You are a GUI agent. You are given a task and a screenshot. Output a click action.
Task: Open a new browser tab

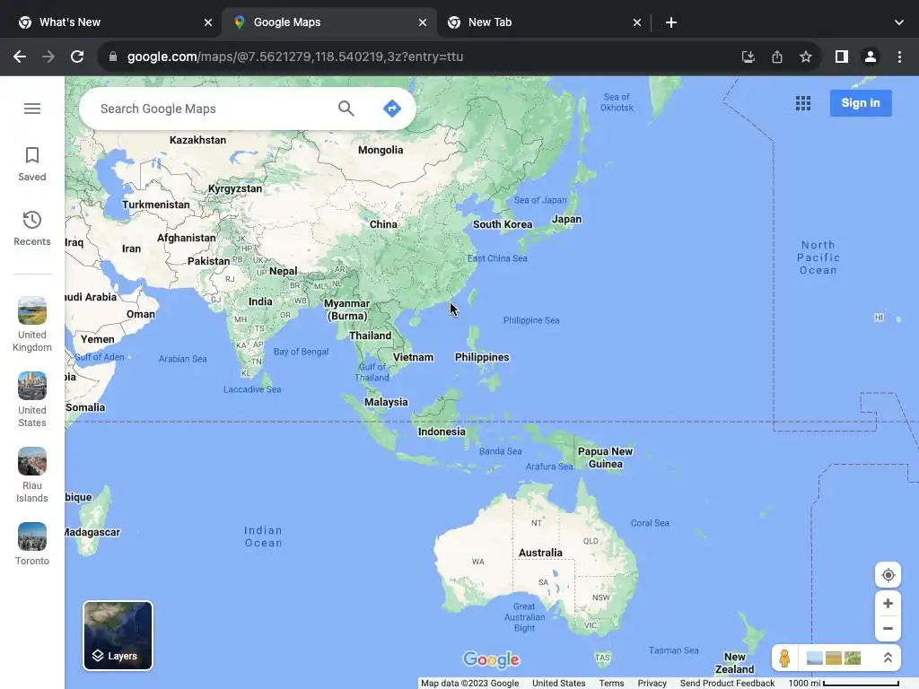671,22
